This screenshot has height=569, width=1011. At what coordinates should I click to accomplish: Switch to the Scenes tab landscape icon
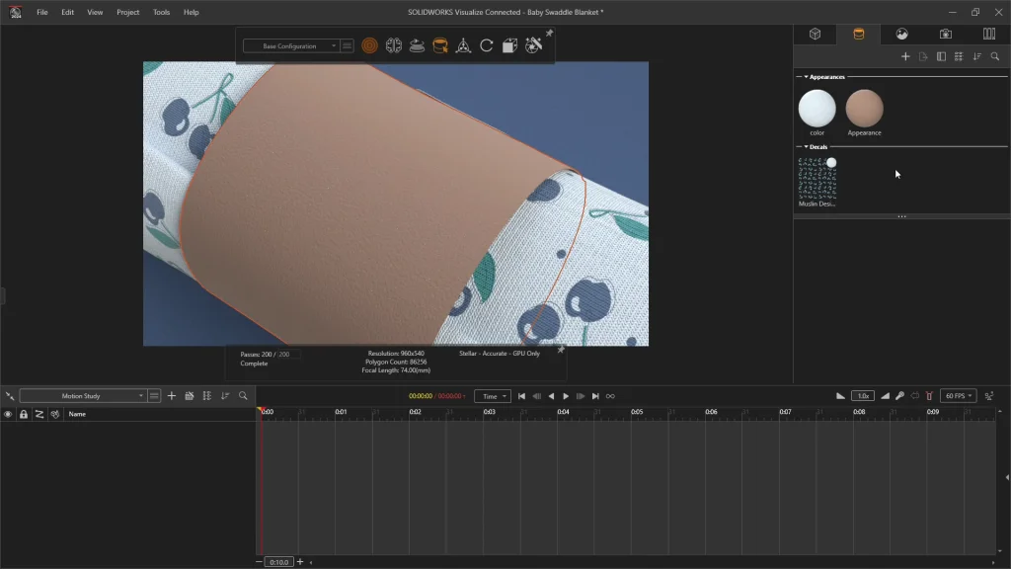tap(901, 34)
